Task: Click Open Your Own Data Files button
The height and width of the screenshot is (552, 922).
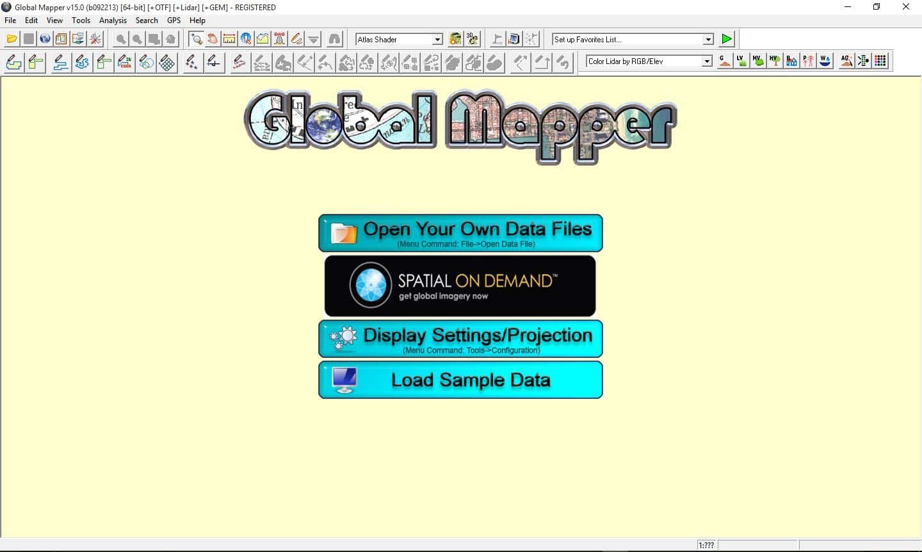Action: point(460,233)
